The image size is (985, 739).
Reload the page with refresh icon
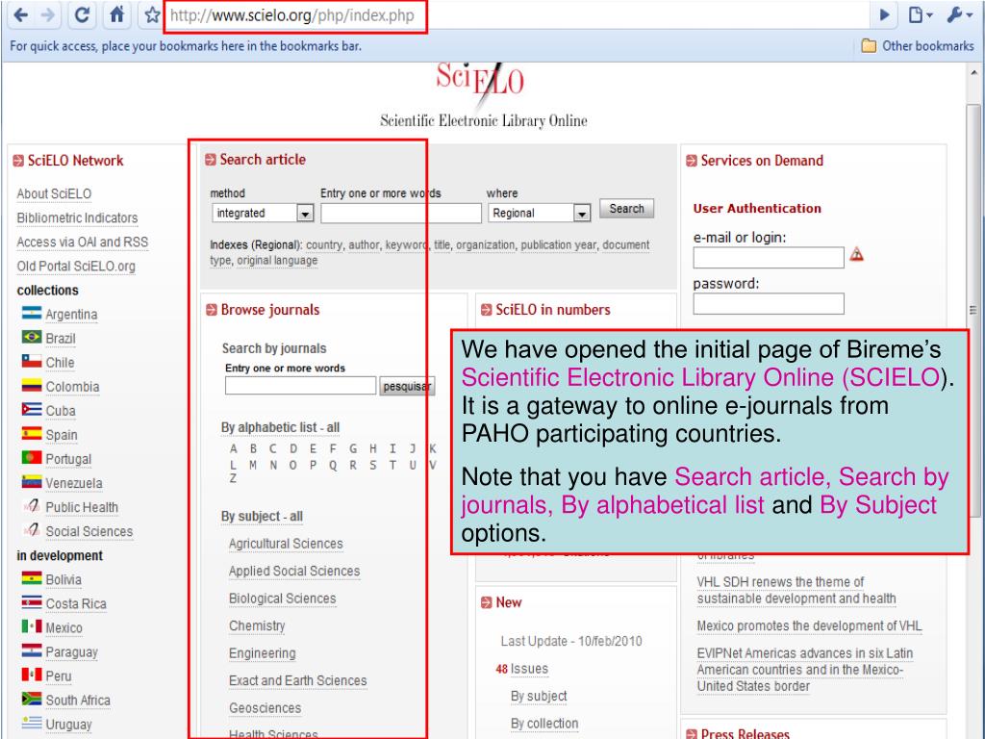(82, 15)
